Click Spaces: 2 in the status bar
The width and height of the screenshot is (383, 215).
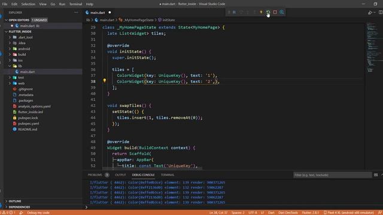pyautogui.click(x=238, y=213)
